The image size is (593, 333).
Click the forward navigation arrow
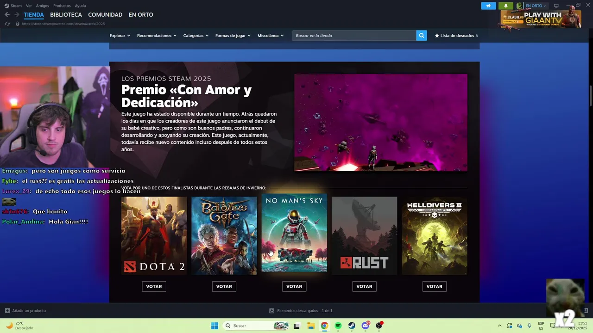[x=17, y=15]
